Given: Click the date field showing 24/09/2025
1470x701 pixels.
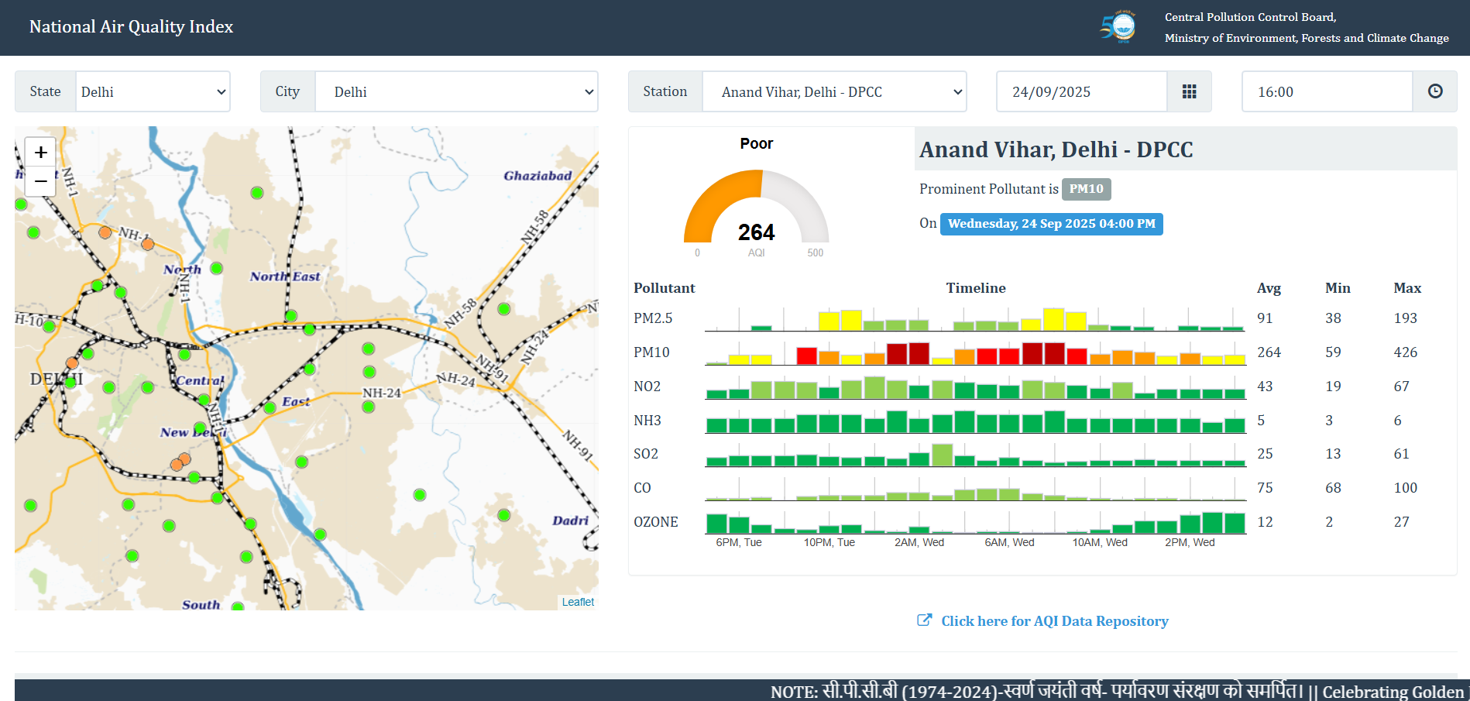Looking at the screenshot, I should 1081,92.
